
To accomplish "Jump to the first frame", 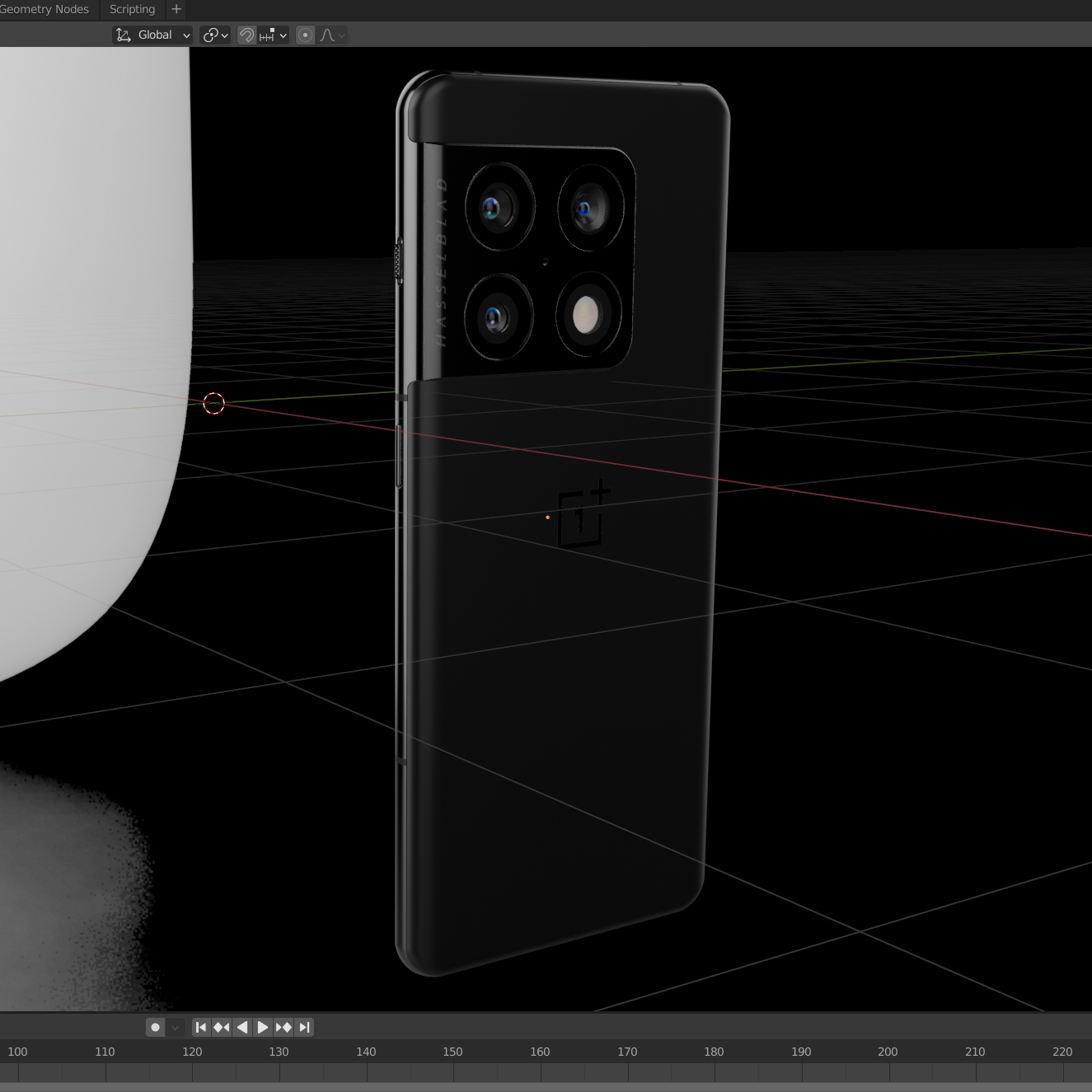I will [201, 1027].
